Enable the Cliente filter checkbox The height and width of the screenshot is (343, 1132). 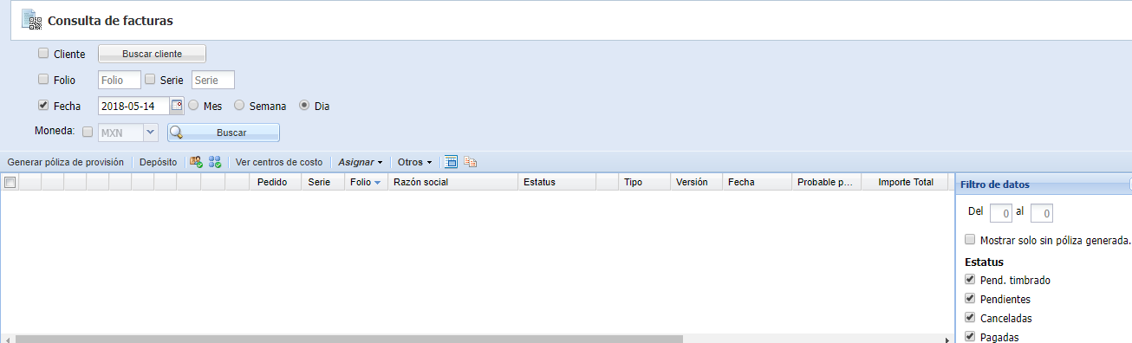coord(43,53)
